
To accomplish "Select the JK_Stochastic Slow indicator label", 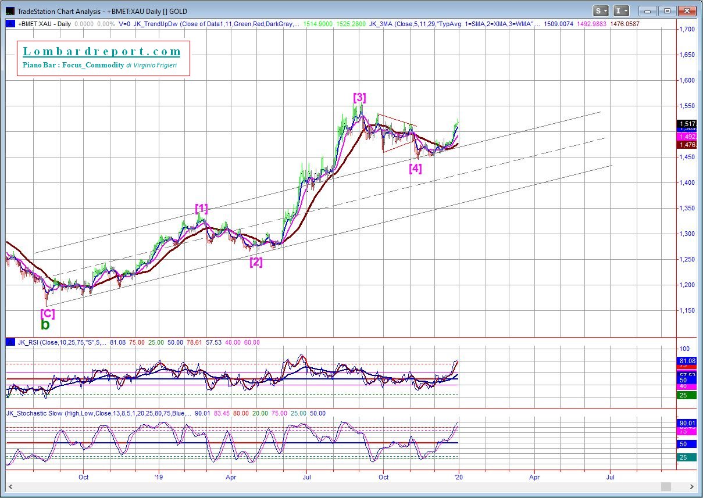I will point(98,414).
